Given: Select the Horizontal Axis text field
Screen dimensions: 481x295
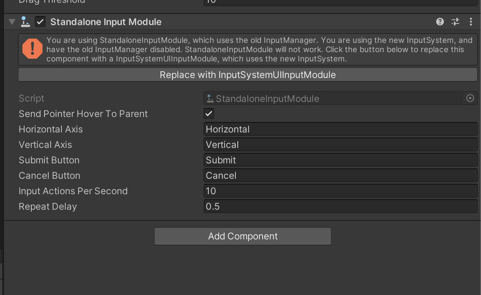Looking at the screenshot, I should (x=340, y=129).
